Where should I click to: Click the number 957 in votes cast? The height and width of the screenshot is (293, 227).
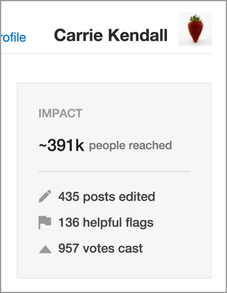pos(68,248)
